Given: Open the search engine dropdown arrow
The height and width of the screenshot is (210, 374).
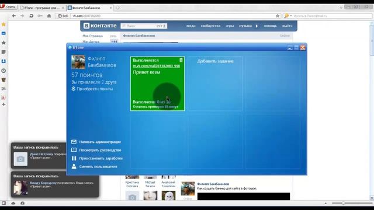Looking at the screenshot, I should pos(291,16).
